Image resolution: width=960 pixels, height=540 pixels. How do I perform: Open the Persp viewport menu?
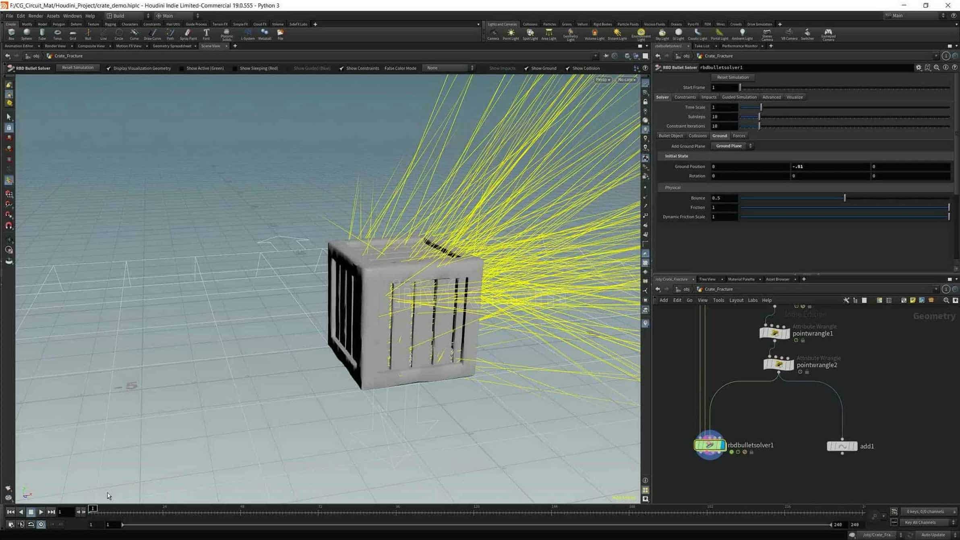pyautogui.click(x=603, y=80)
